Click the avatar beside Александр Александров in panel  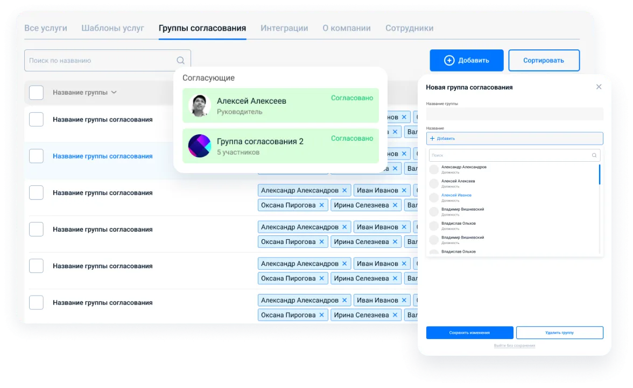pyautogui.click(x=434, y=169)
